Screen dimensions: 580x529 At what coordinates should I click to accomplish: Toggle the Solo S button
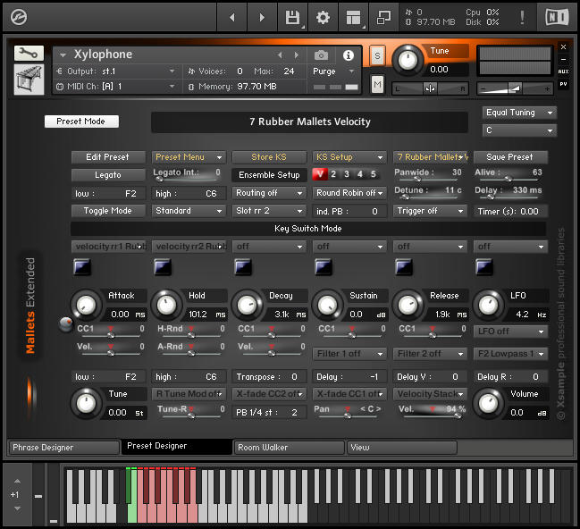[x=377, y=56]
